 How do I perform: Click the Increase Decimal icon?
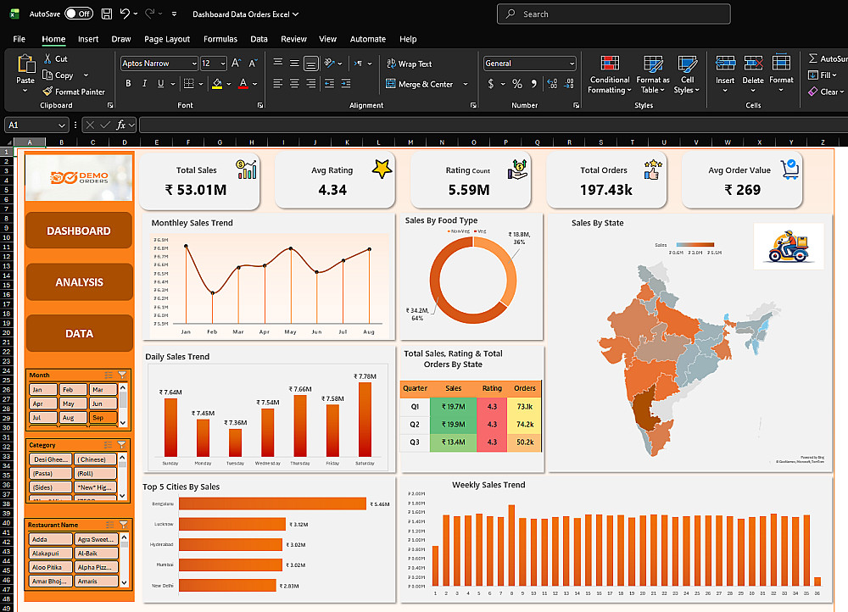(x=552, y=83)
